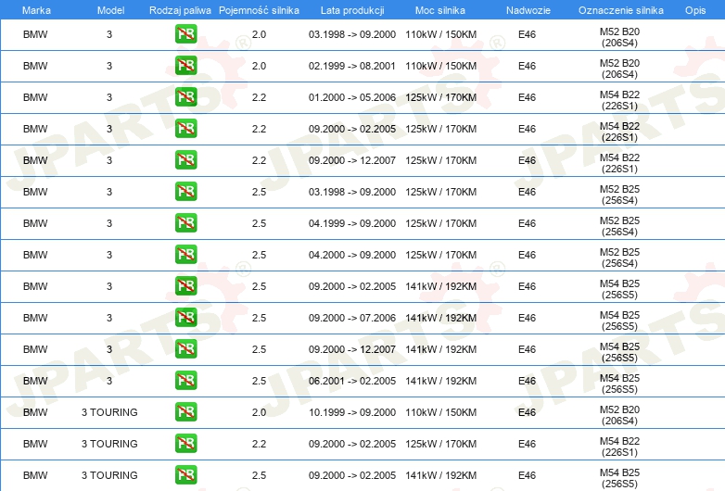Image resolution: width=725 pixels, height=491 pixels.
Task: Click the fuel icon in the 02.1999 -> 08.2001 row
Action: [185, 66]
